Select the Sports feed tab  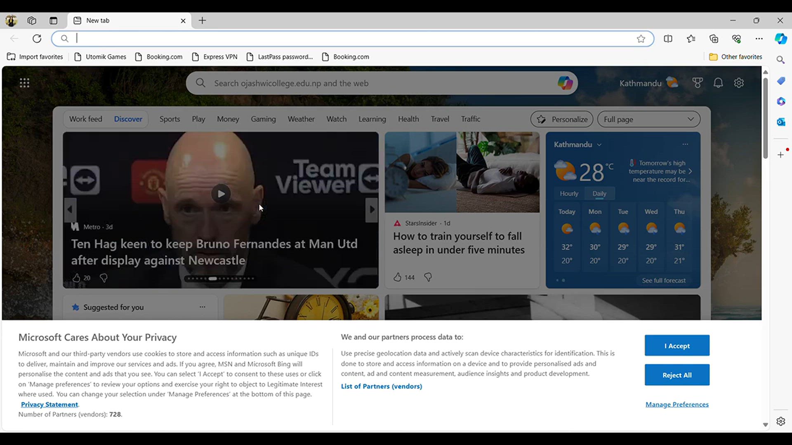pyautogui.click(x=170, y=119)
